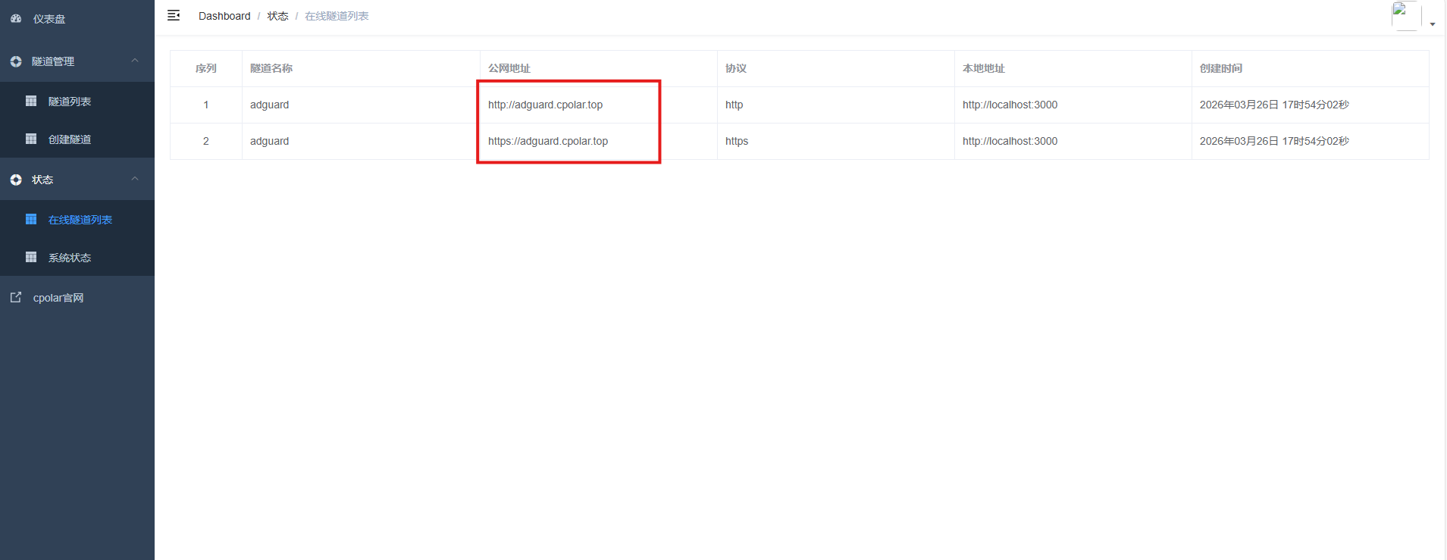Click the external link icon for cpolar官网
This screenshot has width=1447, height=560.
[x=16, y=298]
